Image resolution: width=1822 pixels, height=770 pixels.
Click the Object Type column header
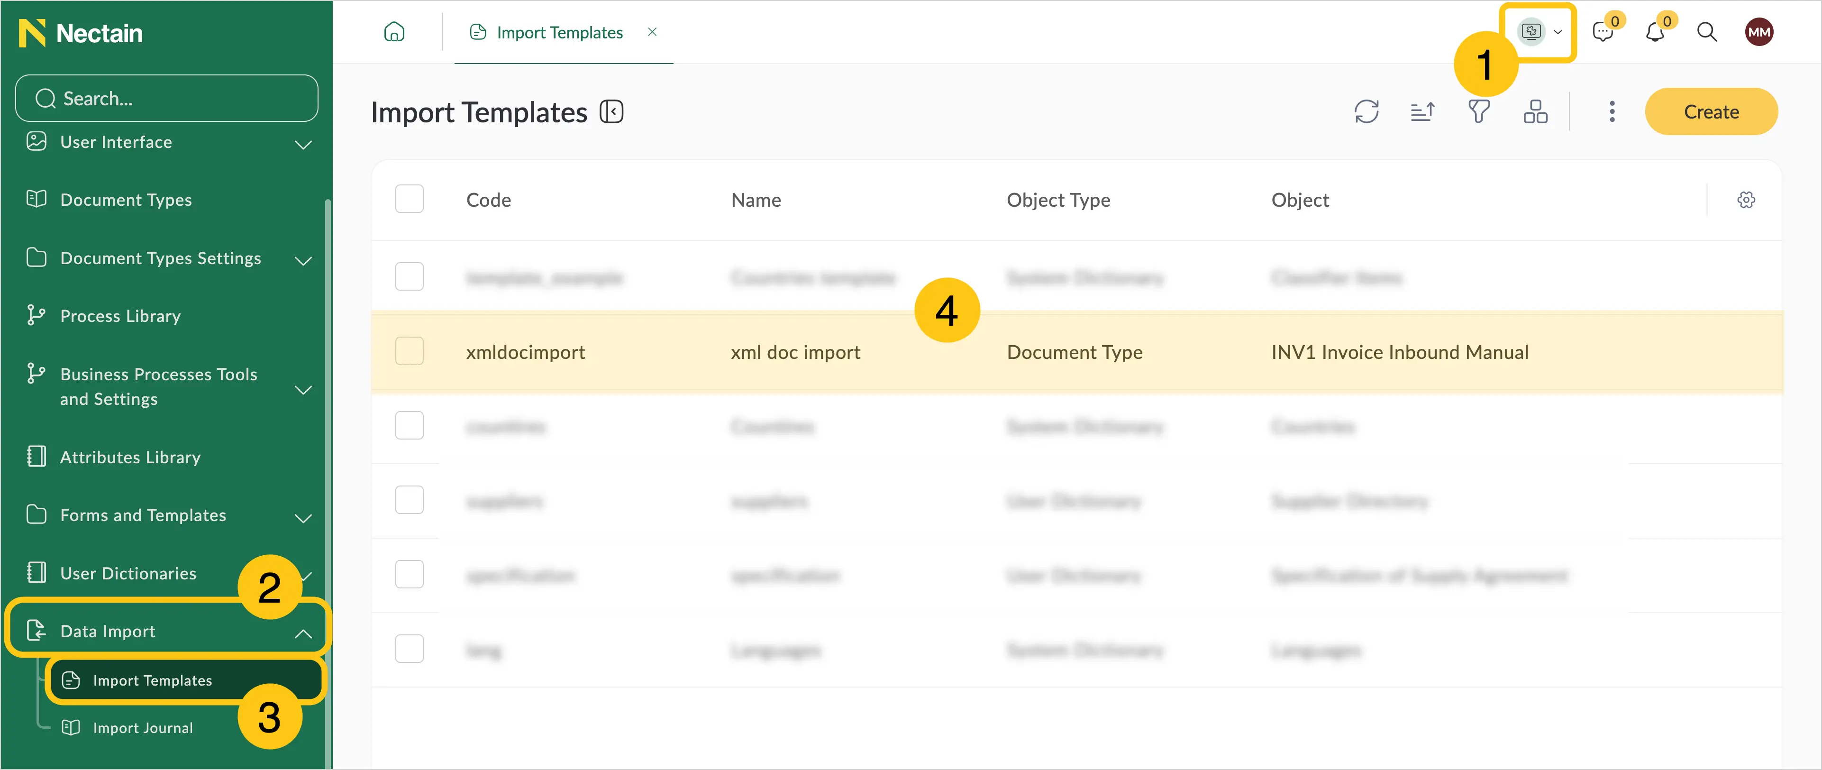point(1058,200)
